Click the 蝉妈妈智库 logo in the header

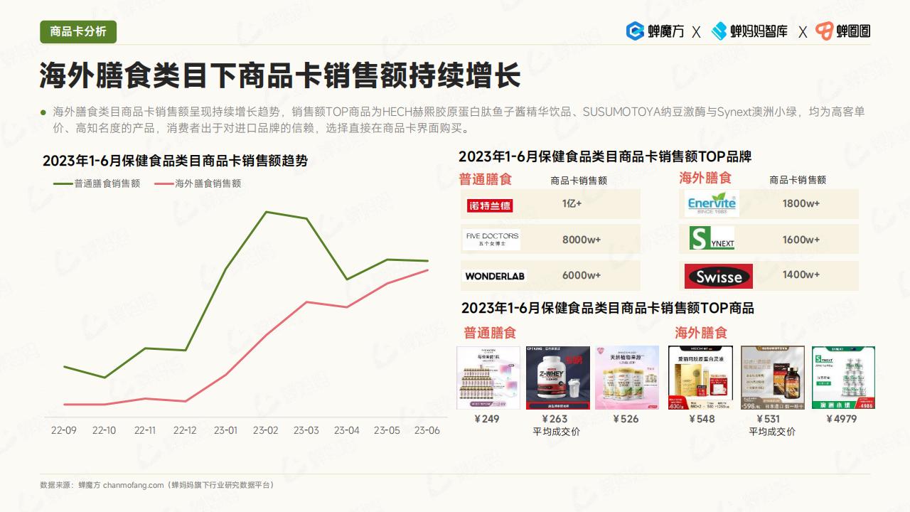(x=749, y=31)
